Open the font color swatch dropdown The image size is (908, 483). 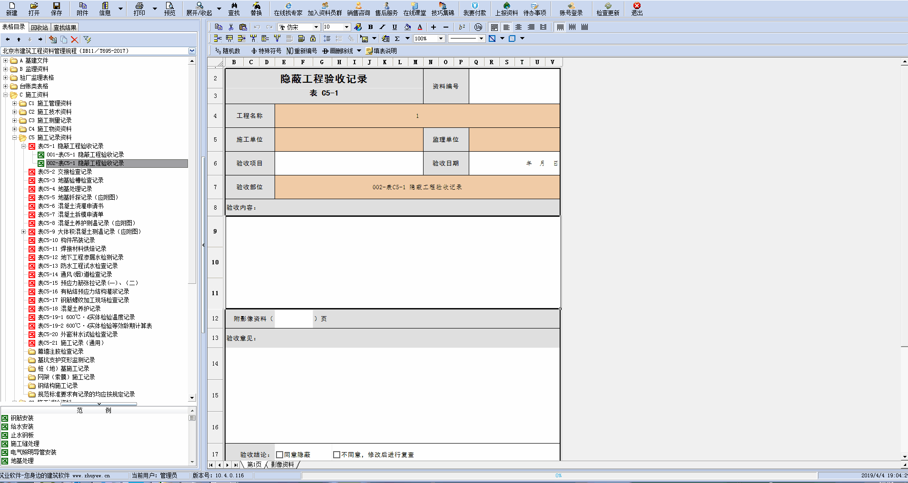point(419,27)
